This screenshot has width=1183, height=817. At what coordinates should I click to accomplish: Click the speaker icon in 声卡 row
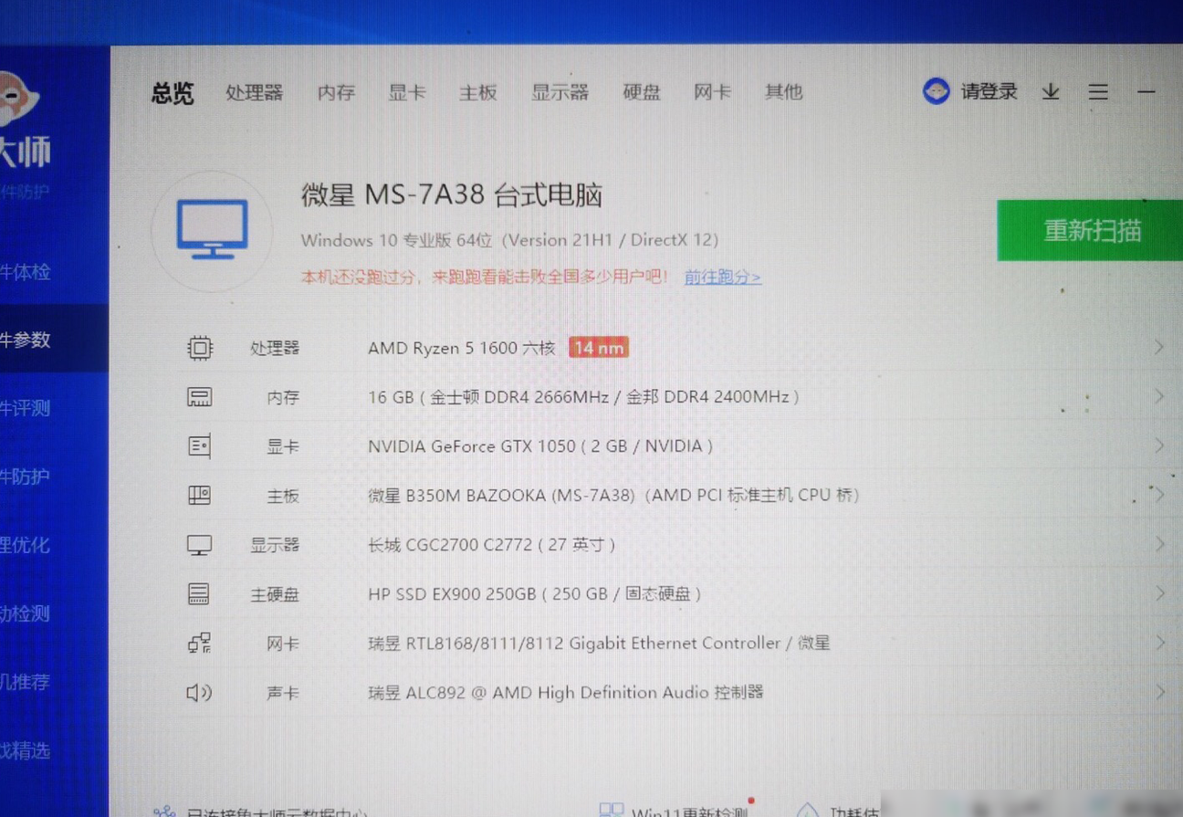click(199, 693)
